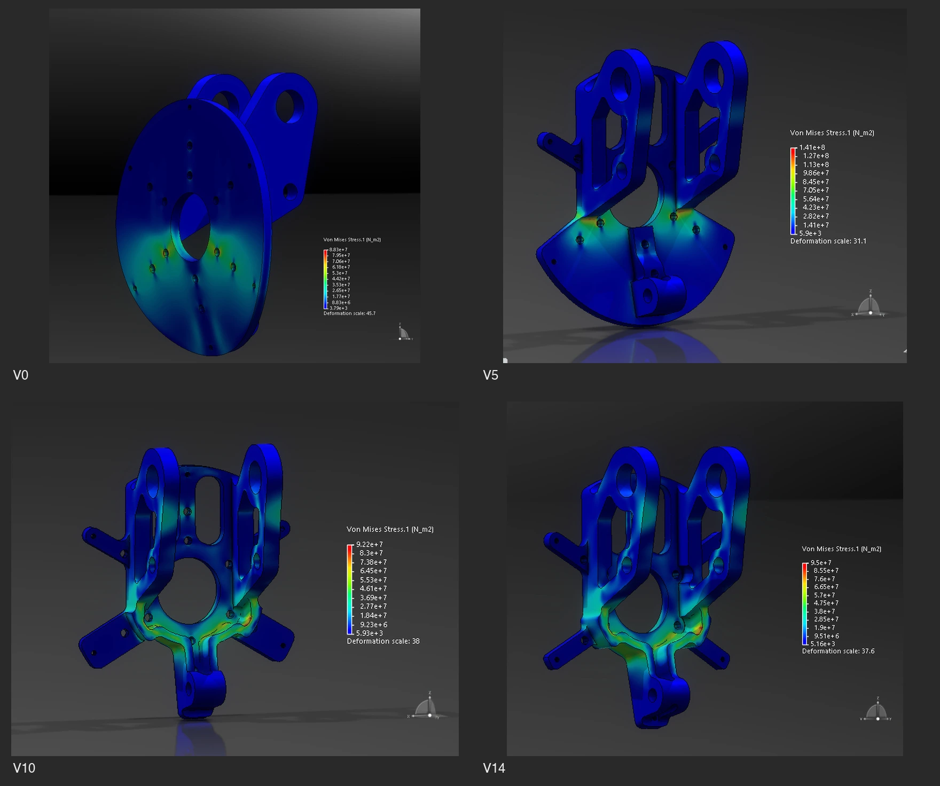Click 'Deformation scale: 31.1' text
This screenshot has height=786, width=940.
(828, 241)
